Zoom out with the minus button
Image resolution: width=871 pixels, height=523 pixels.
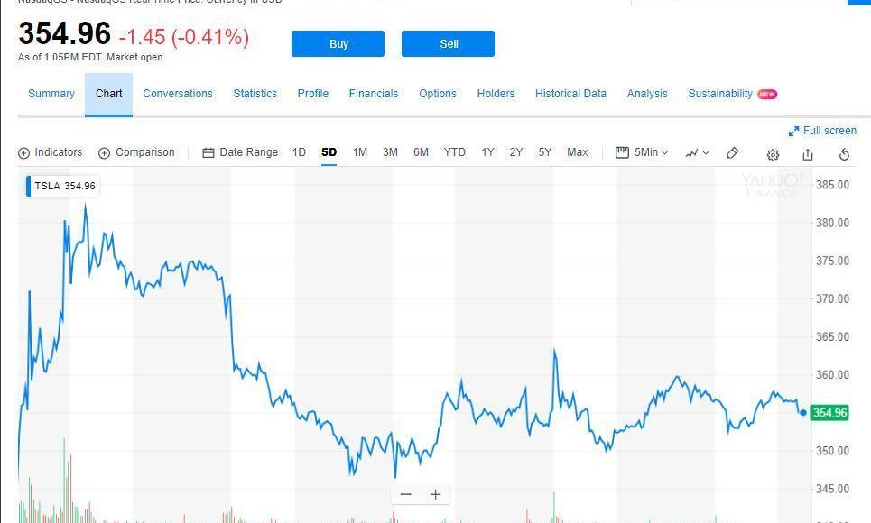click(406, 494)
